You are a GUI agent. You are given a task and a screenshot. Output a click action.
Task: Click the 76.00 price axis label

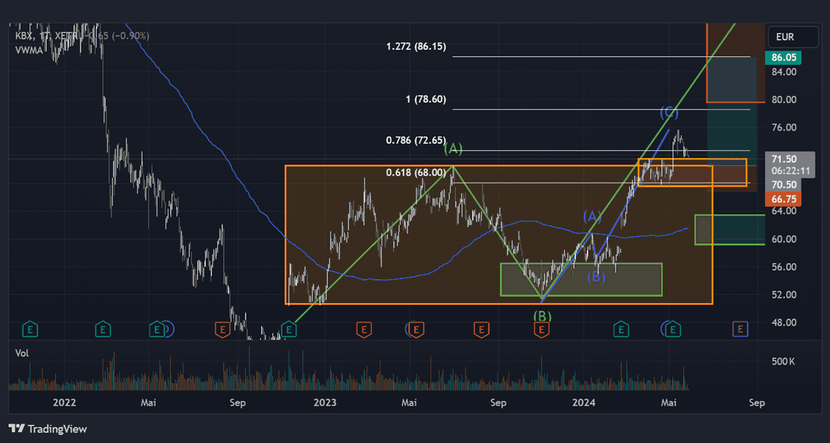point(785,127)
